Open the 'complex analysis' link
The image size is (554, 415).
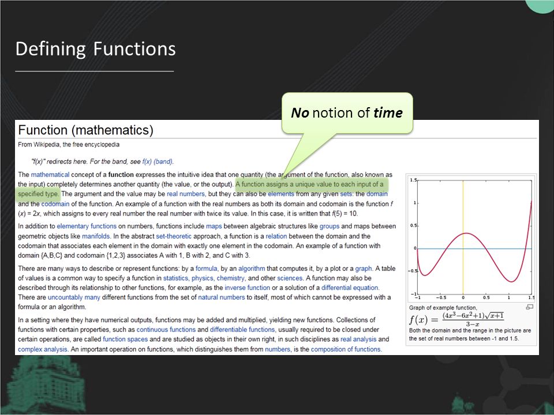click(x=42, y=349)
